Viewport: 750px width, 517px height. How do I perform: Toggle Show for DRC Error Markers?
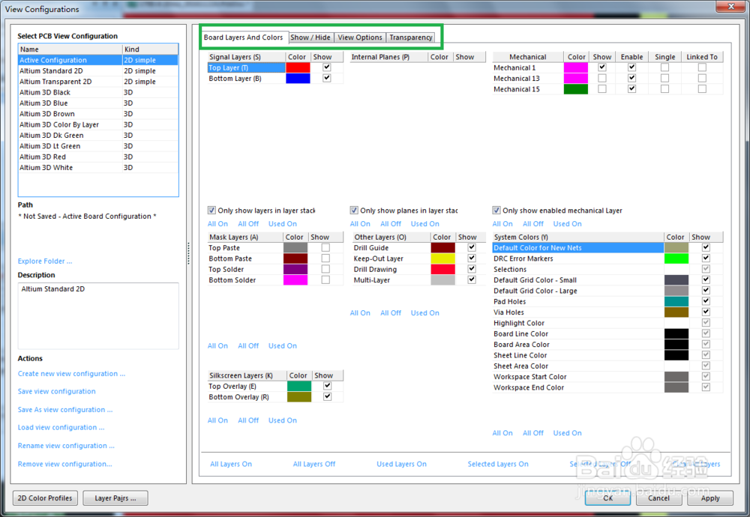click(x=706, y=258)
